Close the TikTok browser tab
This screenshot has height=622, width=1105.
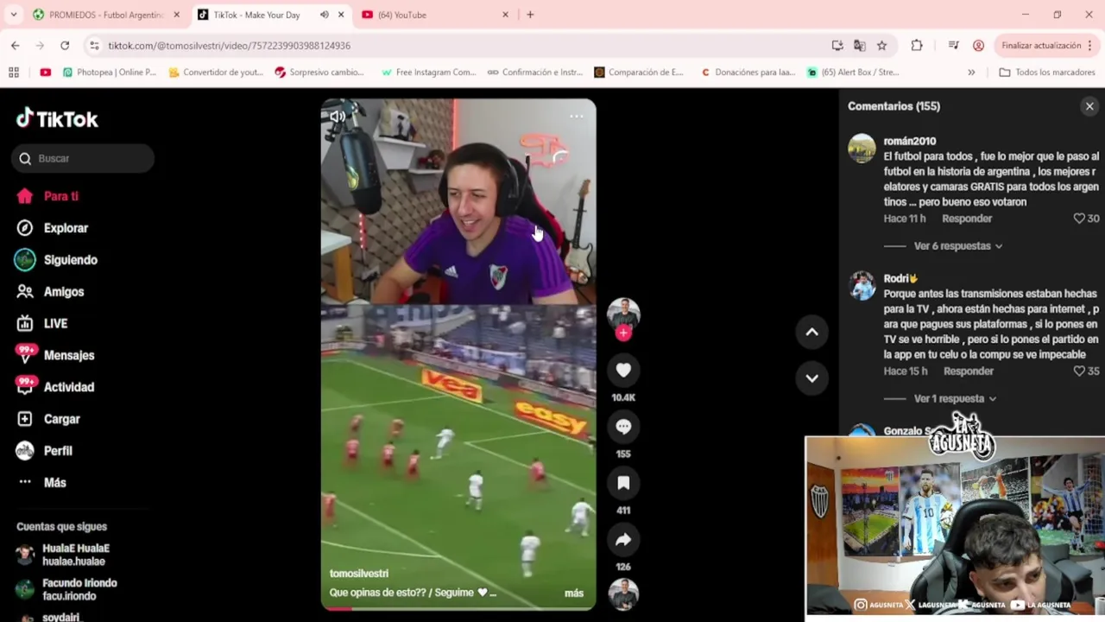tap(341, 15)
